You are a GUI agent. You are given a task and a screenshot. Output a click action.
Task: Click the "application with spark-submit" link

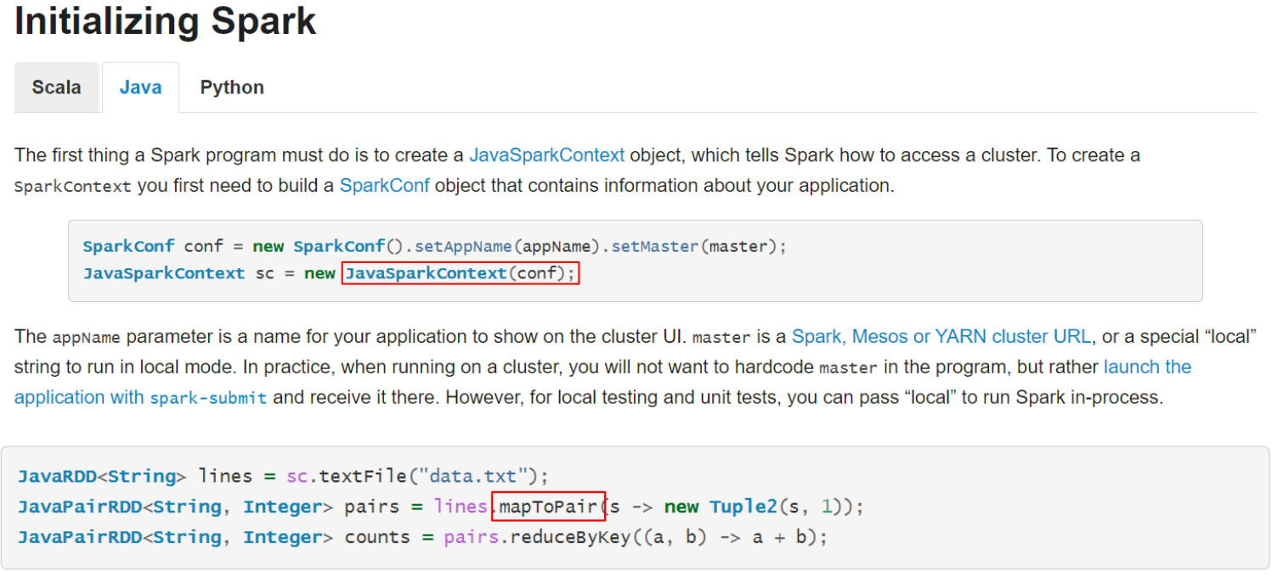[x=140, y=398]
